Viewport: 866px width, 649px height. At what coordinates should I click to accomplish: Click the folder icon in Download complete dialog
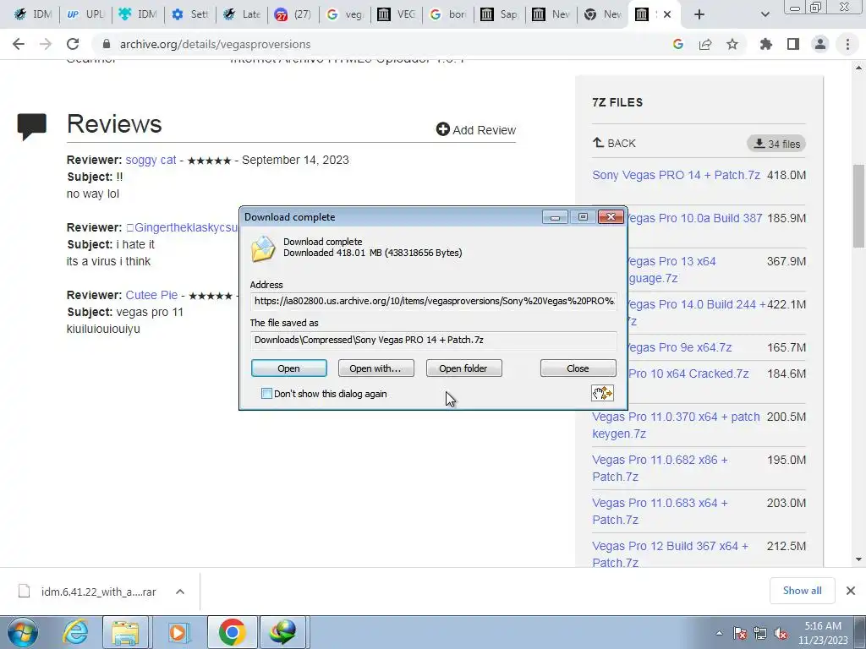[263, 248]
